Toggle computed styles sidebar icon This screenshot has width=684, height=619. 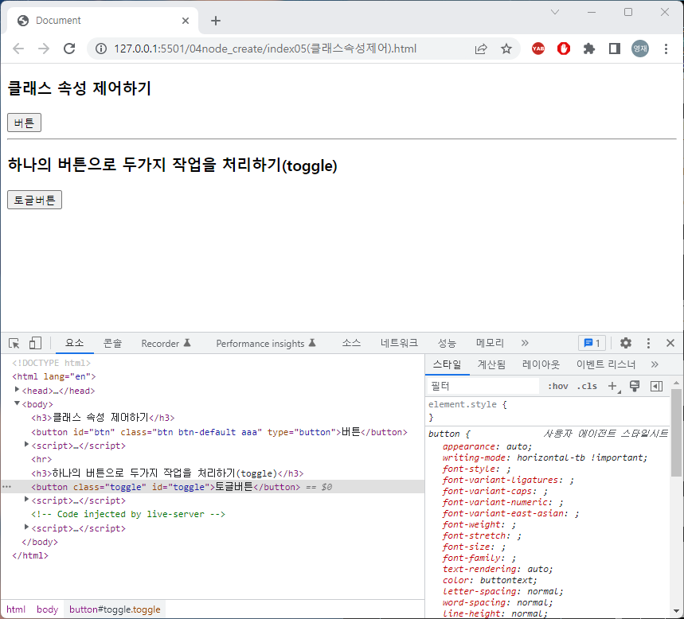pyautogui.click(x=656, y=386)
